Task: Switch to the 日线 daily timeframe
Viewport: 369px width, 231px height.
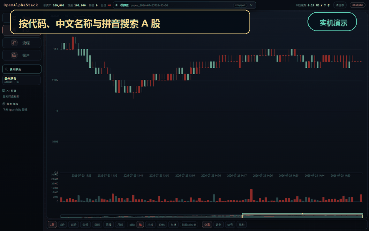Action: pyautogui.click(x=97, y=224)
